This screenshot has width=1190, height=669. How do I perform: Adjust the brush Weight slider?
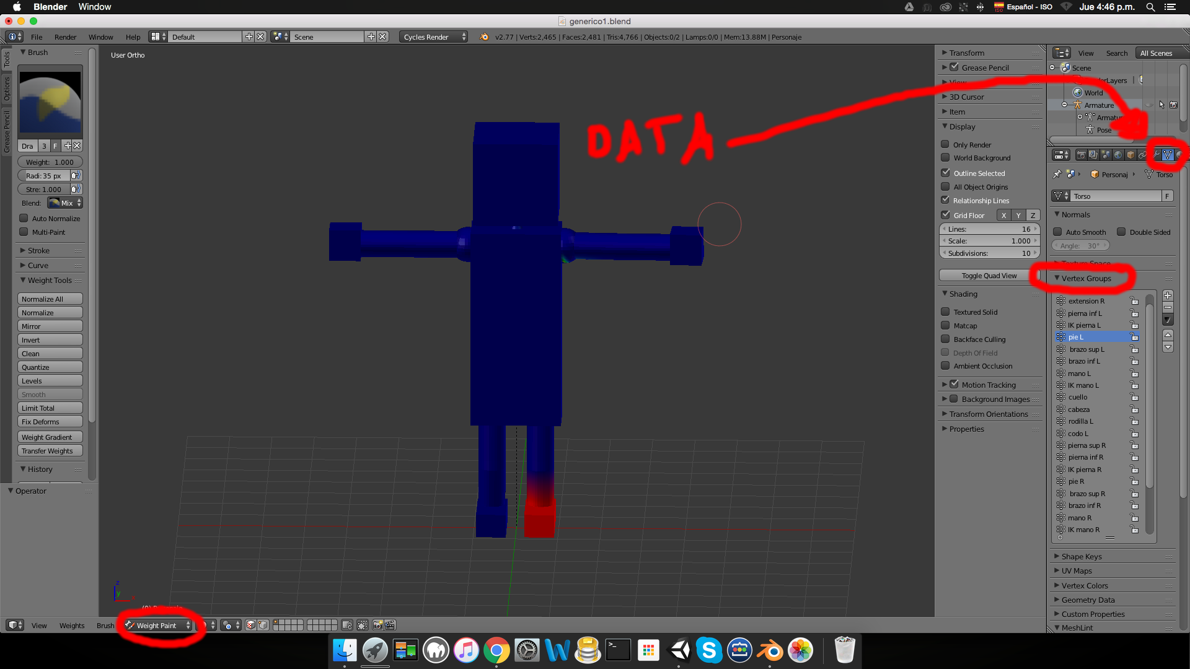coord(50,162)
